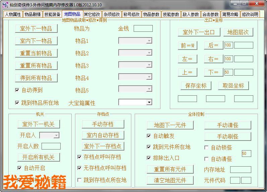The height and width of the screenshot is (192, 267).
Task: Click the 清空地图元件 button
Action: point(170,180)
